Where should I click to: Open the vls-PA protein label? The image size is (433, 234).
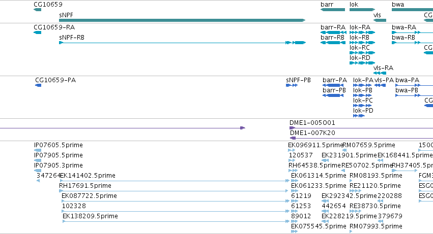tap(384, 80)
